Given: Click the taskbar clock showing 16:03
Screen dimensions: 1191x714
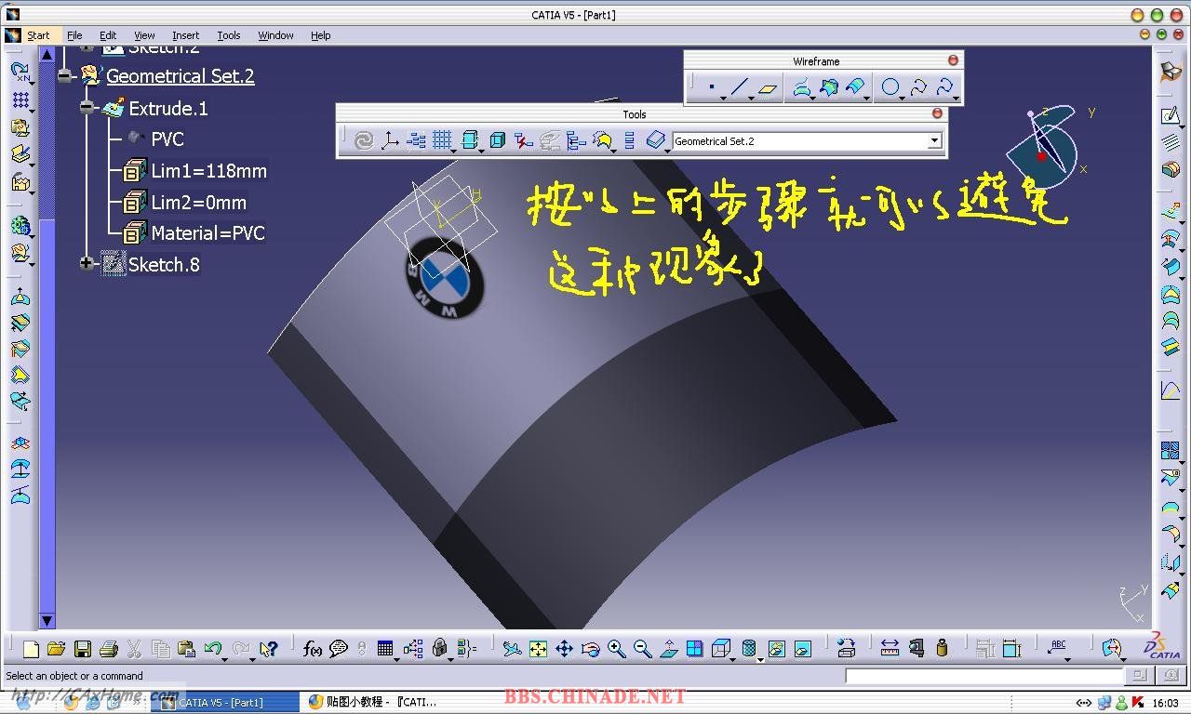Looking at the screenshot, I should 1165,703.
